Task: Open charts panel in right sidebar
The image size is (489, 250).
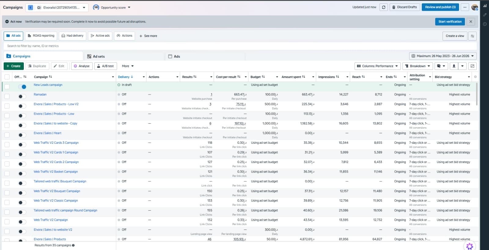Action: tap(485, 5)
